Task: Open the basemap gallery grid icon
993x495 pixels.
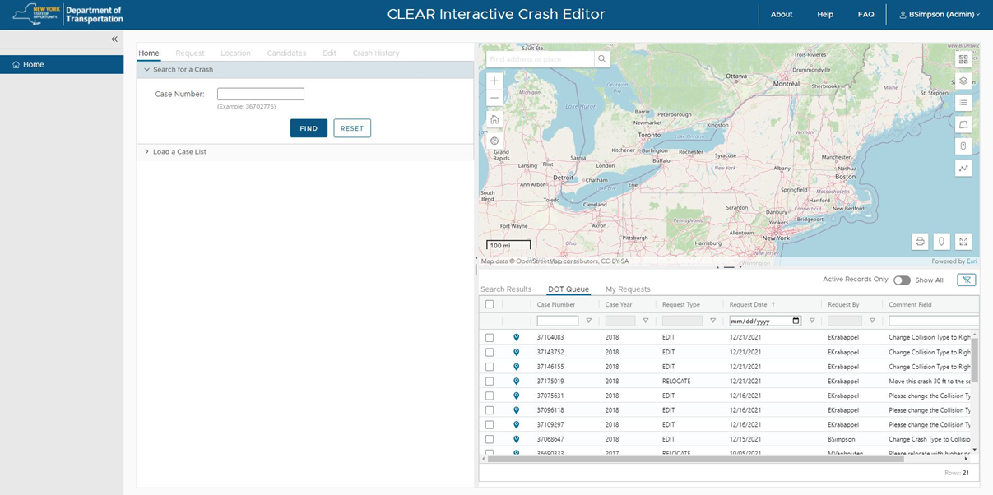Action: click(963, 59)
